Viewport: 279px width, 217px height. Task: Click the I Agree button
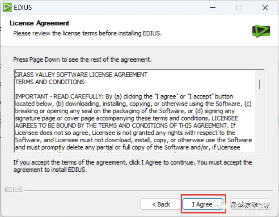pyautogui.click(x=203, y=204)
